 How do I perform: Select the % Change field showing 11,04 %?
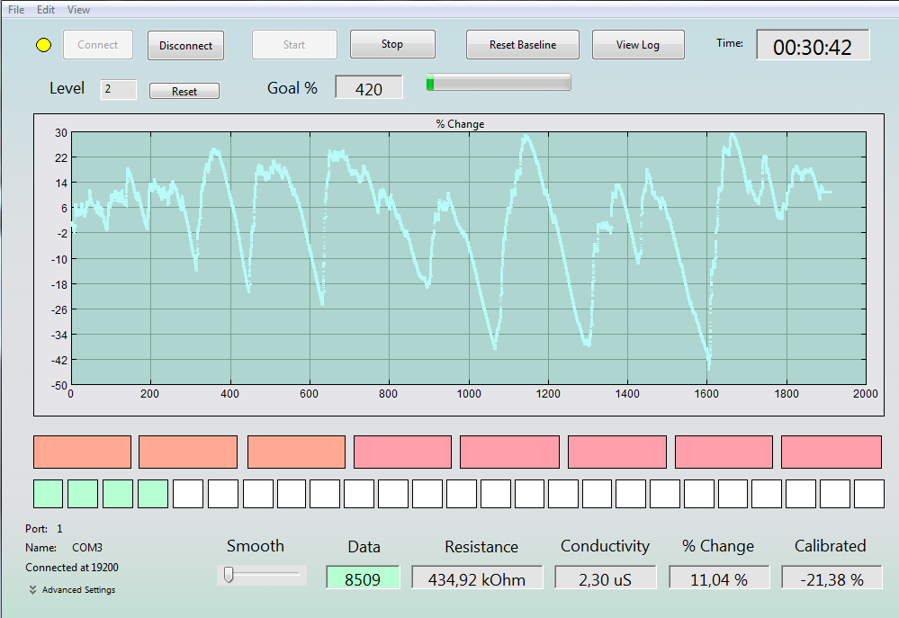point(718,578)
